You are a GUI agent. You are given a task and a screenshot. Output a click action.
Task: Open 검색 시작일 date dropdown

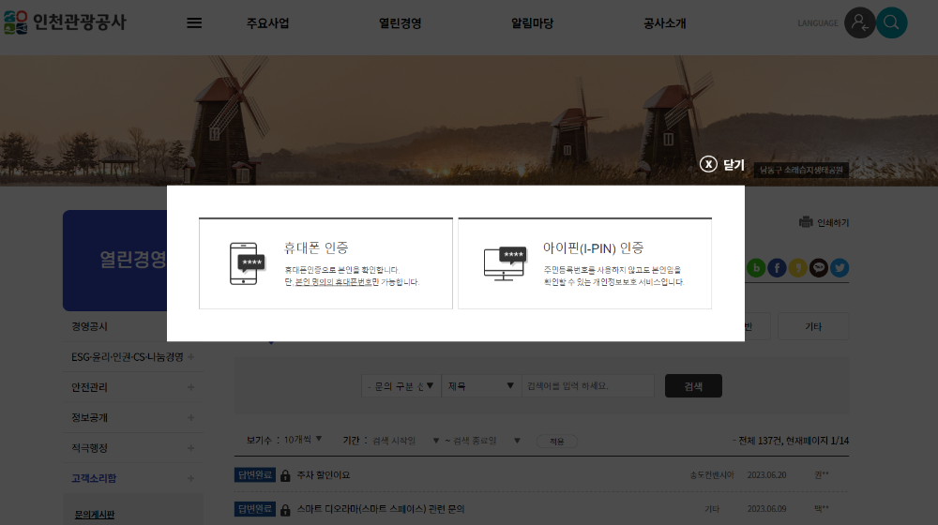click(x=405, y=441)
